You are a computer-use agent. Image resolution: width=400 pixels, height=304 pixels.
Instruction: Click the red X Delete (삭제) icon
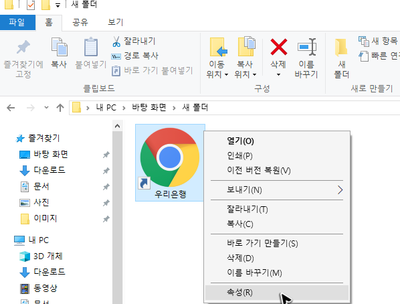[278, 47]
